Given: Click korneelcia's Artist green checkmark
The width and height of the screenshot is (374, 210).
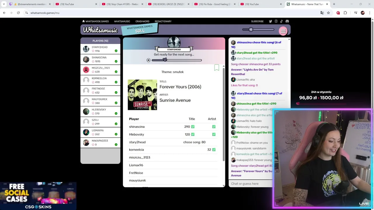Looking at the screenshot, I should pyautogui.click(x=214, y=150).
